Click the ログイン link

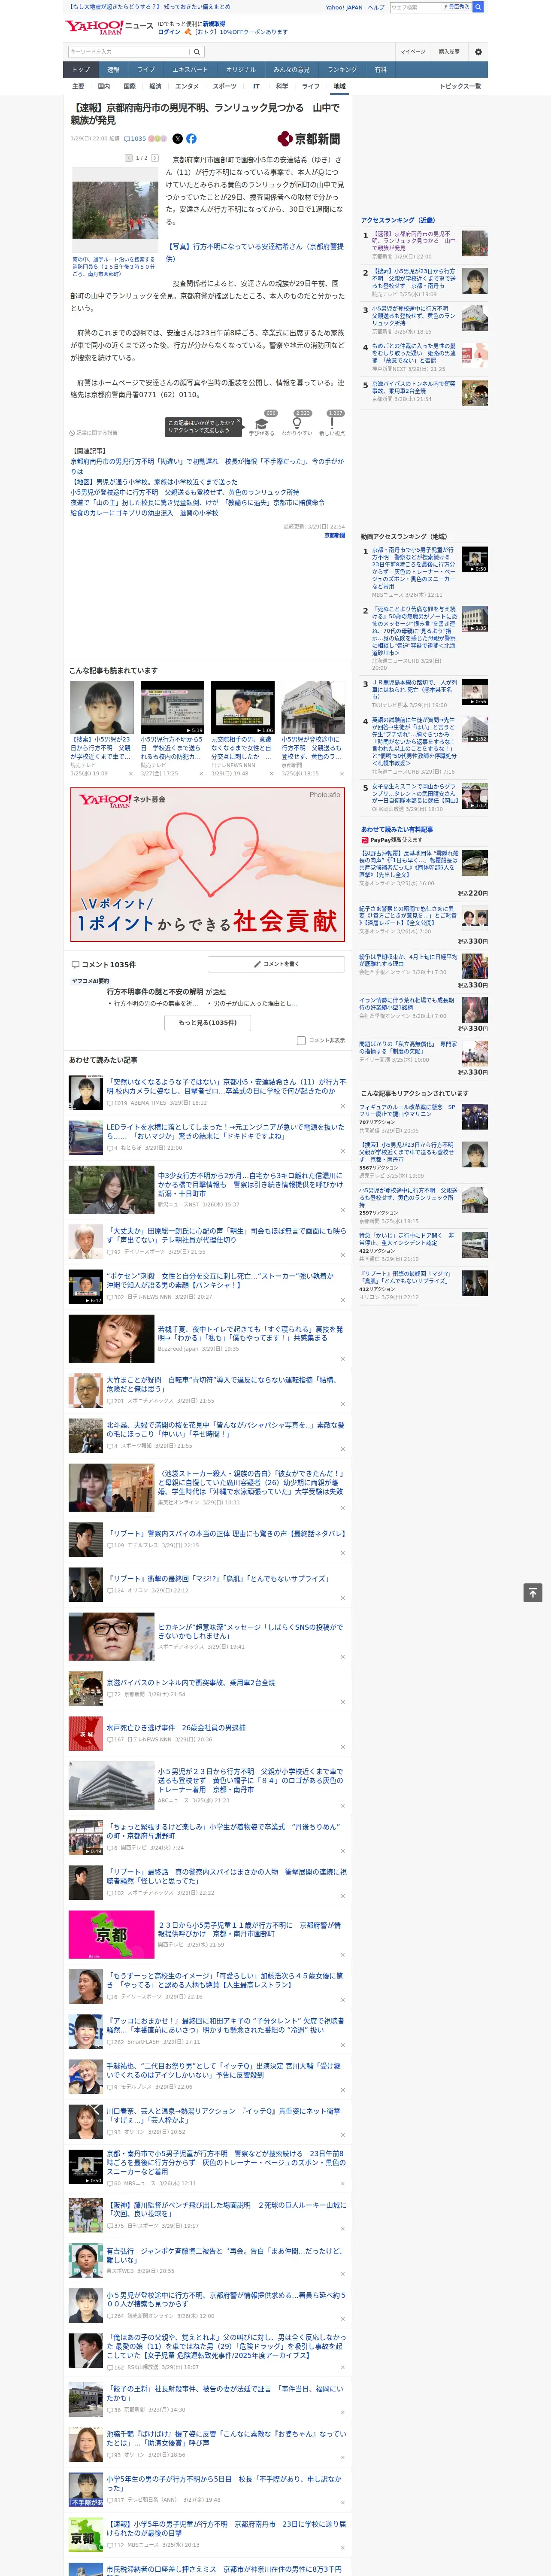(169, 32)
